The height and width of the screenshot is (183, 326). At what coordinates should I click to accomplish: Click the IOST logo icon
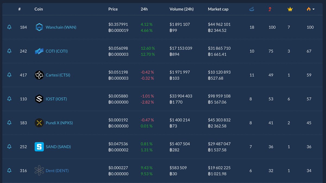click(39, 99)
